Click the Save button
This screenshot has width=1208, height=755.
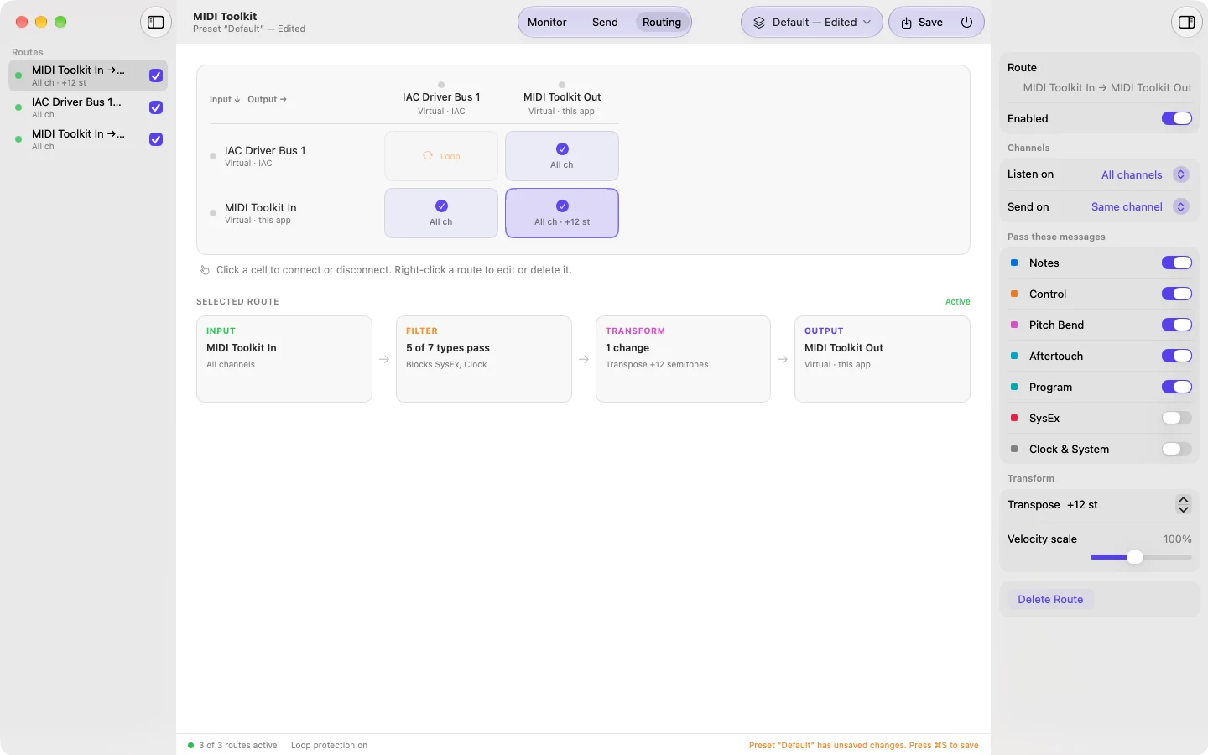click(x=923, y=23)
